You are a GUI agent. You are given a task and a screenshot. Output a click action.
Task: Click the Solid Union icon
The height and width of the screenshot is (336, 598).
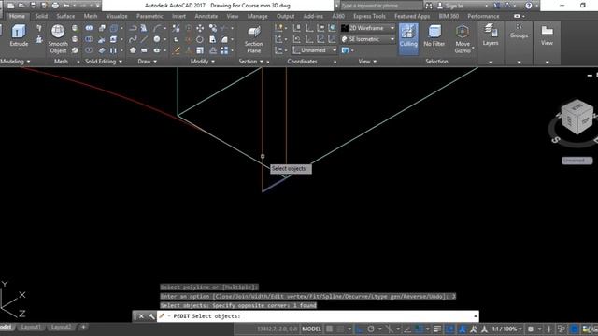(x=89, y=28)
